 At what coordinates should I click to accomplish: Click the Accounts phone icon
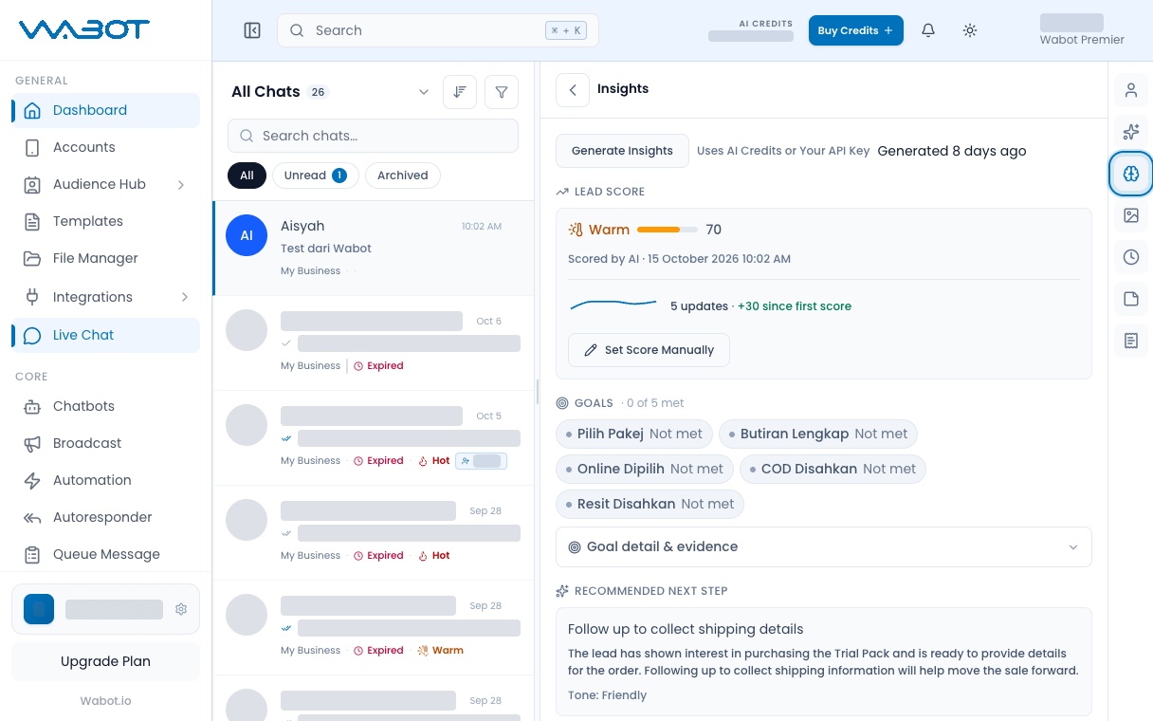[x=32, y=147]
